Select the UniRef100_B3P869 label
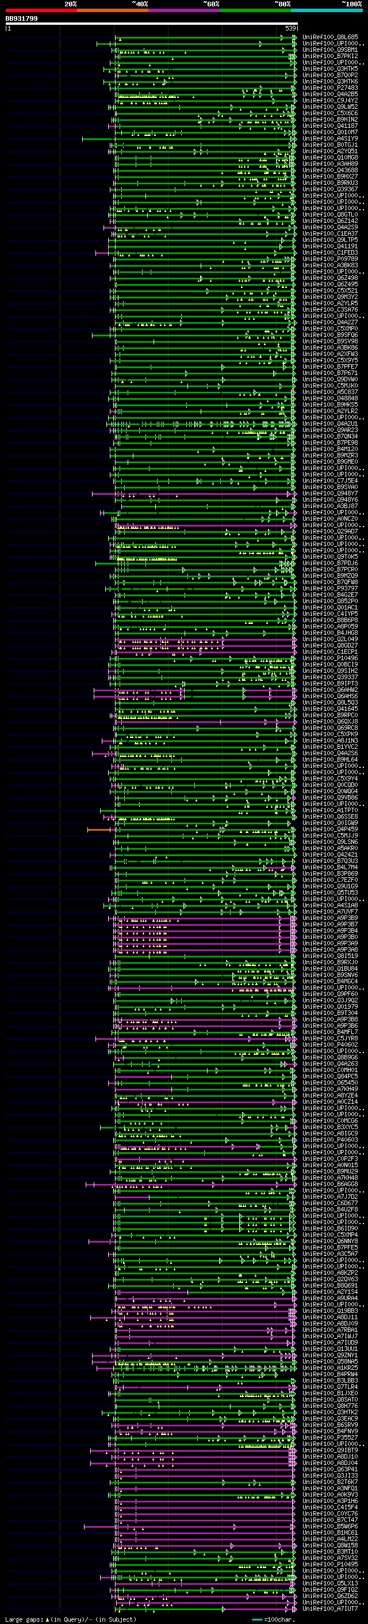The width and height of the screenshot is (368, 1624). click(330, 874)
